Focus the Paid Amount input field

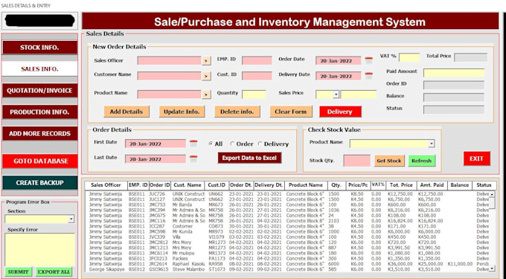point(454,73)
